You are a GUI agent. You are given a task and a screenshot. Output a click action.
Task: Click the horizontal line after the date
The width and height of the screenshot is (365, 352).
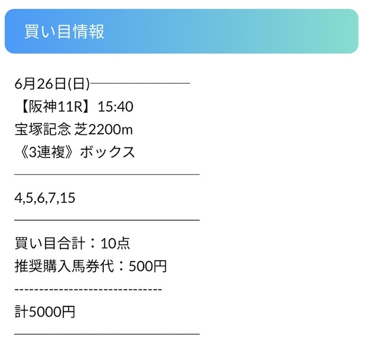[x=140, y=84]
